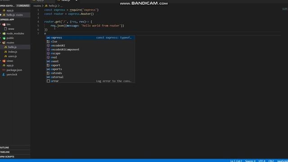Viewport: 288px width, 162px height.
Task: Expand the views folder
Action: pos(15,61)
